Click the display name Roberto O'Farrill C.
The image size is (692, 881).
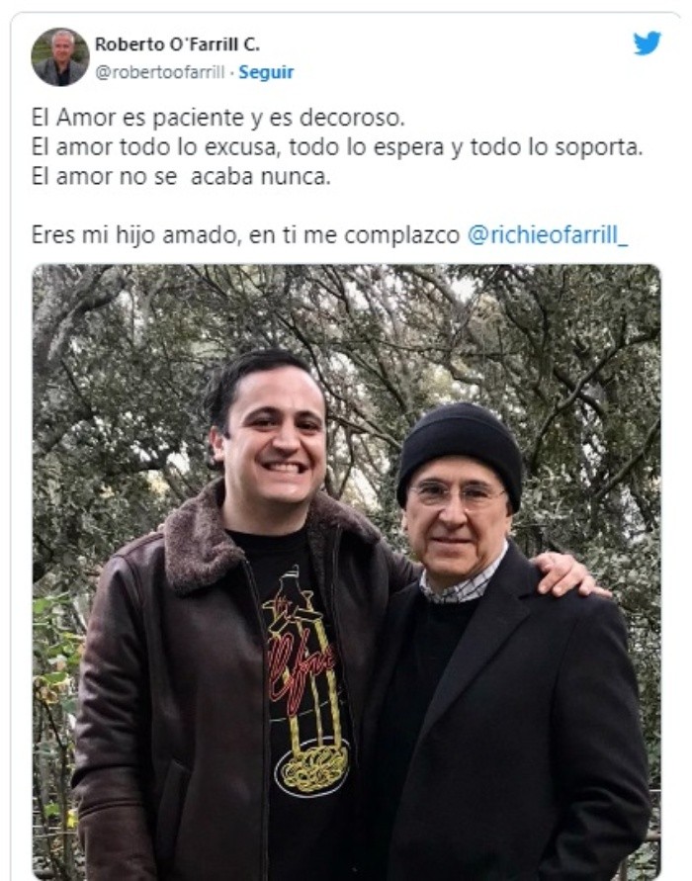click(x=178, y=44)
